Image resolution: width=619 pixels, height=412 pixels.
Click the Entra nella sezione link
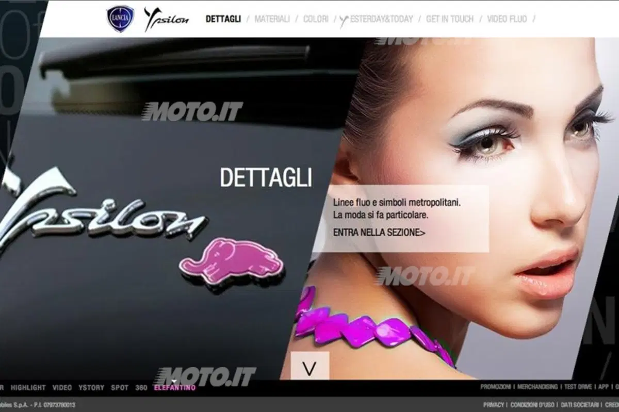coord(379,233)
